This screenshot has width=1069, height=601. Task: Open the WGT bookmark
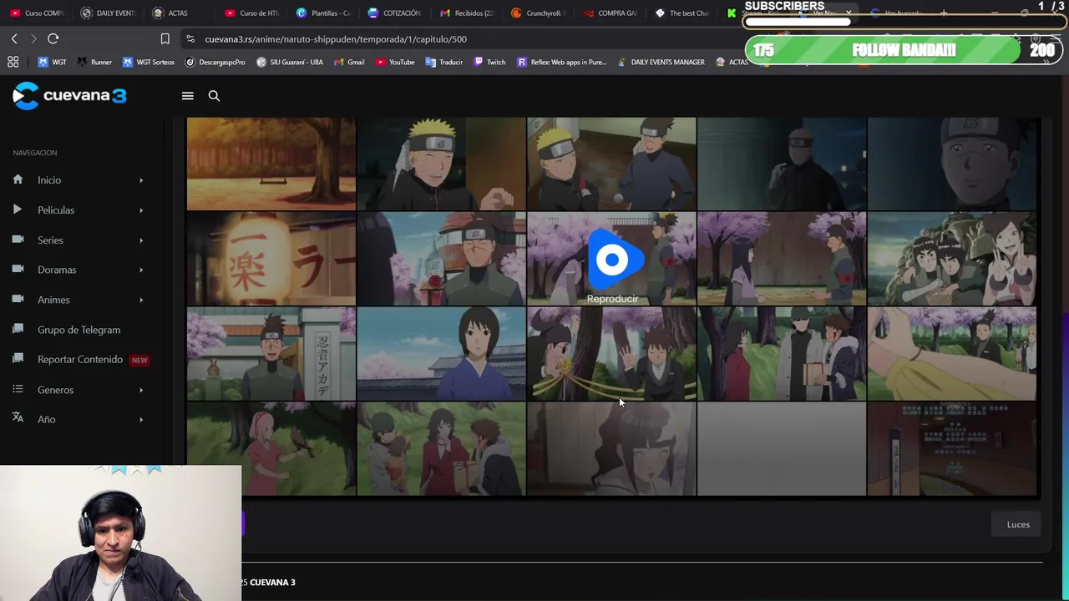pyautogui.click(x=52, y=62)
